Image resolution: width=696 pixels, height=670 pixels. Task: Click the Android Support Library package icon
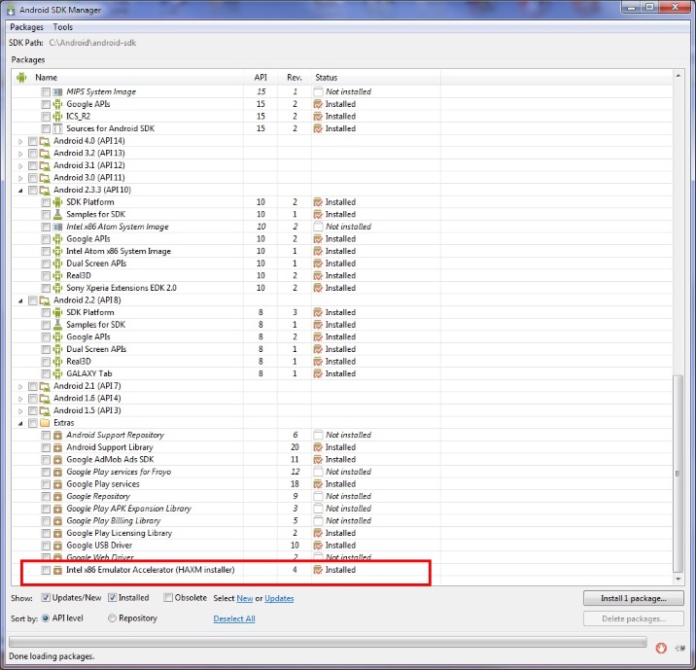[x=57, y=447]
